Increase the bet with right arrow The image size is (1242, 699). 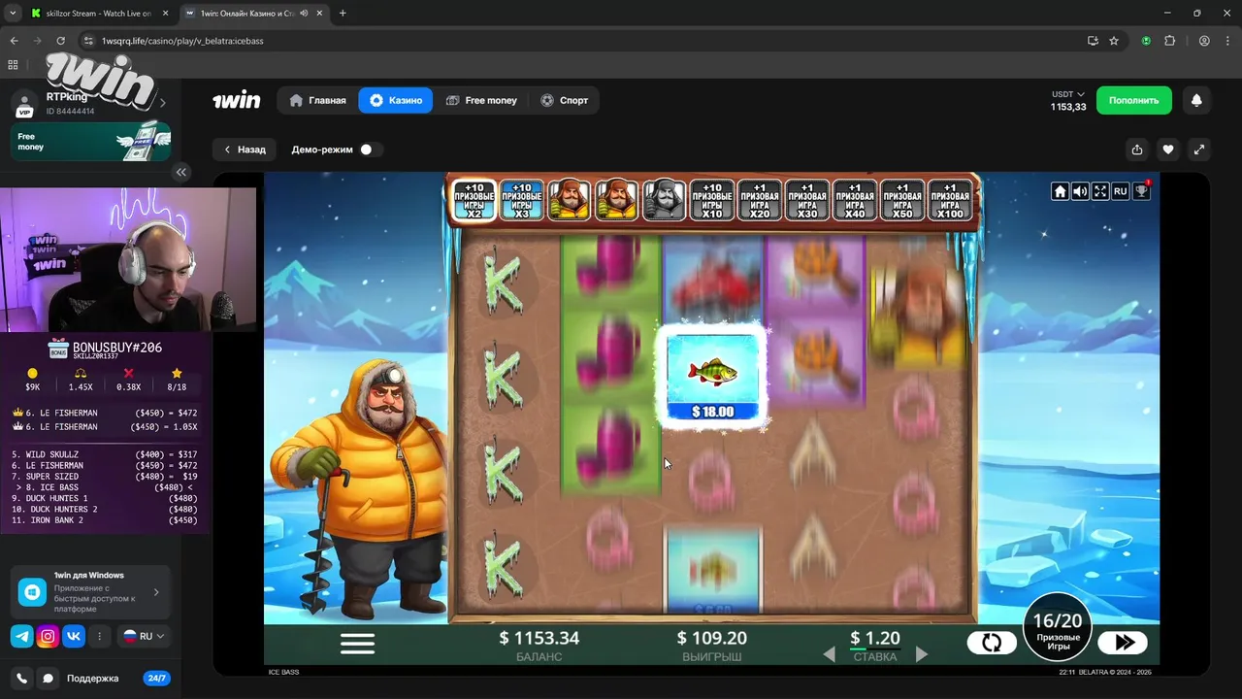pyautogui.click(x=922, y=655)
